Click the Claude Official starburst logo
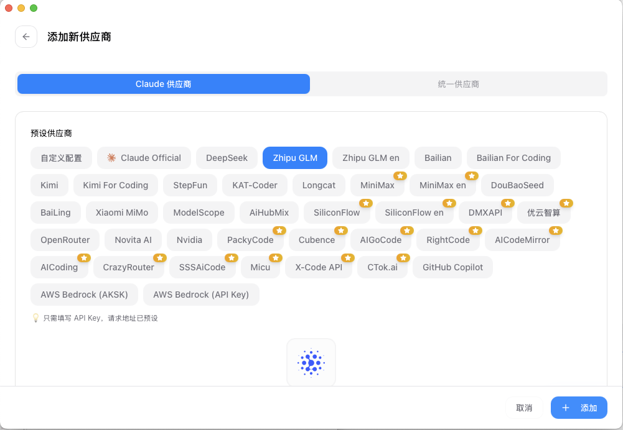The width and height of the screenshot is (623, 430). click(111, 158)
